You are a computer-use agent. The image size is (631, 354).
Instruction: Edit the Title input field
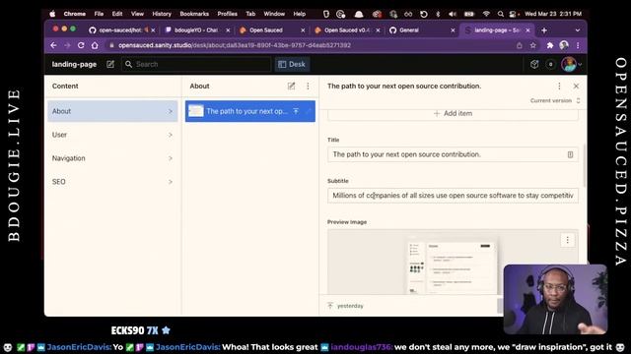click(x=453, y=154)
